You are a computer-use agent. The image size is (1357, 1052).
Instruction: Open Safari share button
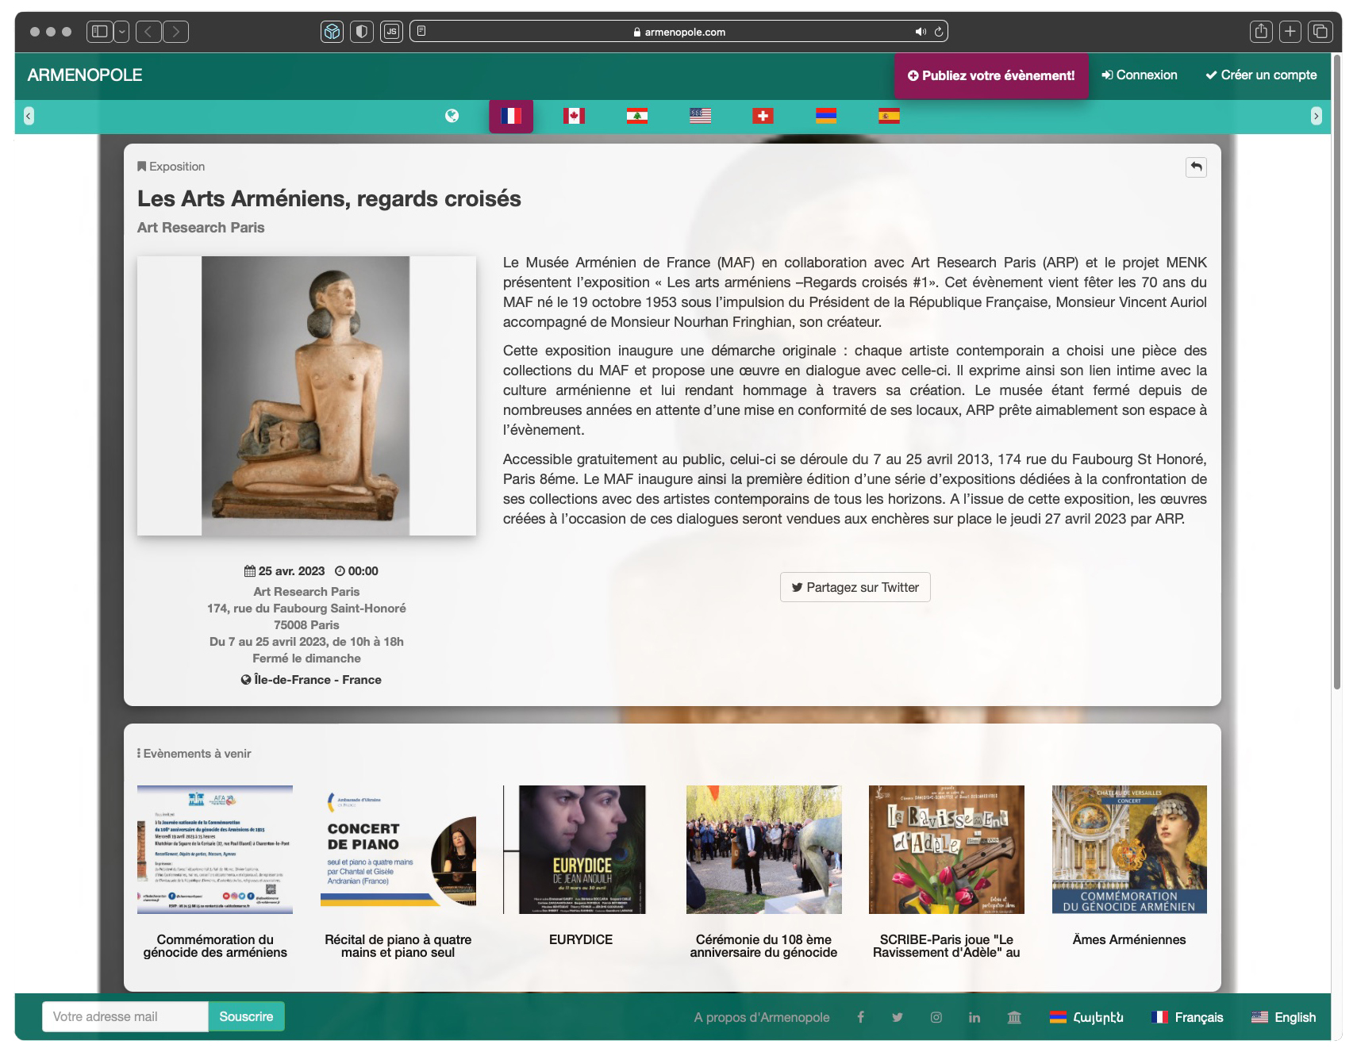[1261, 32]
